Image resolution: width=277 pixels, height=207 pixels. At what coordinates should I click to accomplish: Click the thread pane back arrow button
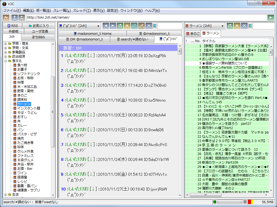(106, 26)
